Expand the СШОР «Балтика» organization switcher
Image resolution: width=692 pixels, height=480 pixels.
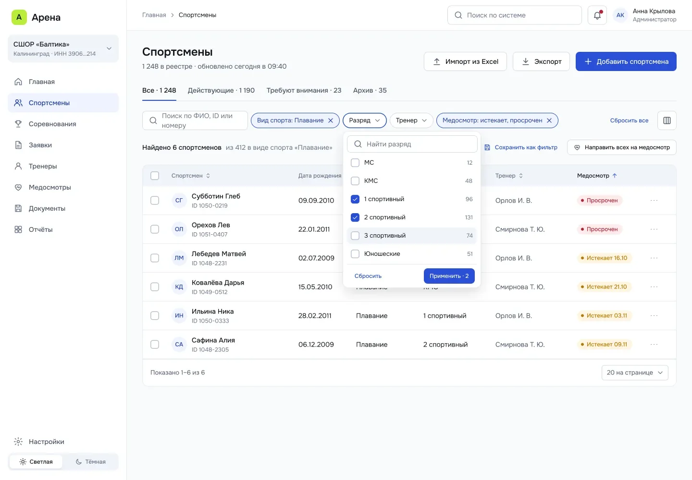click(63, 48)
